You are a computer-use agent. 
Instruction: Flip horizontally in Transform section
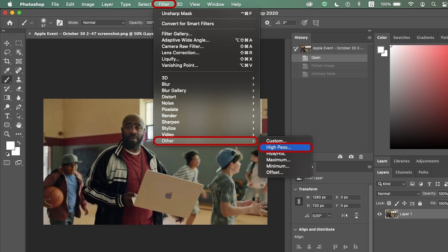(344, 216)
